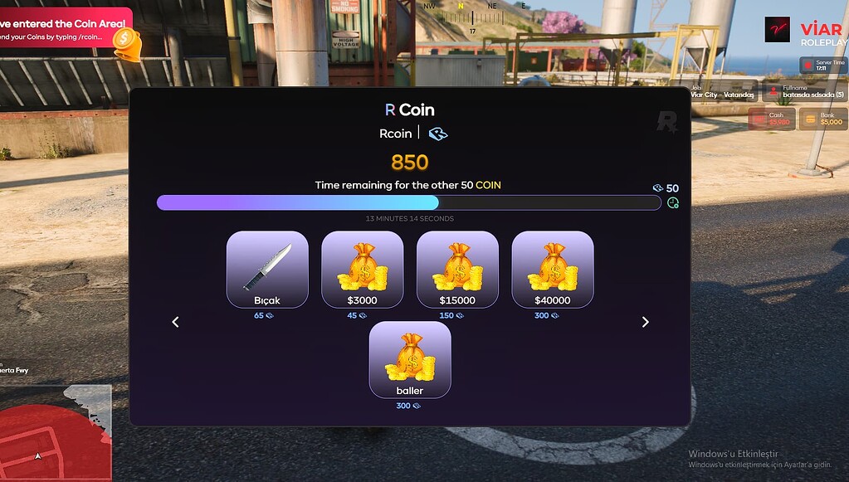Click the Fullname player info panel

pos(805,91)
